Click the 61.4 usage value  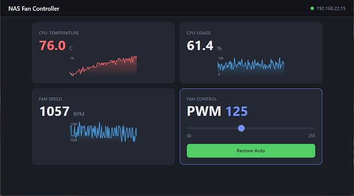[x=200, y=45]
